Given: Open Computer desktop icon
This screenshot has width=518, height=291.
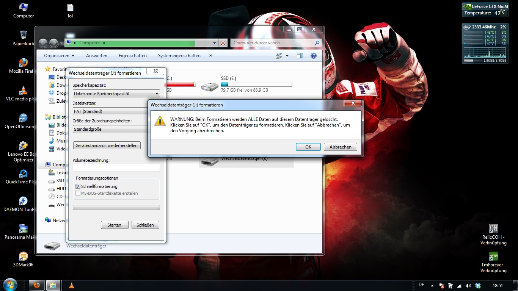Looking at the screenshot, I should 24,11.
